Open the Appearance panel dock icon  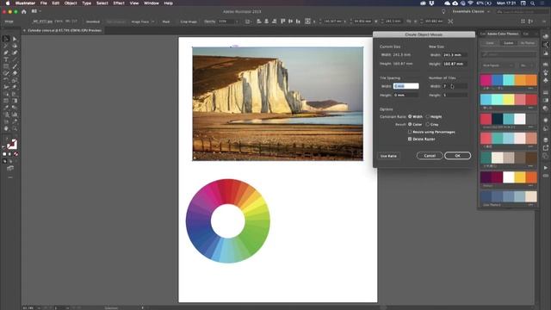545,120
